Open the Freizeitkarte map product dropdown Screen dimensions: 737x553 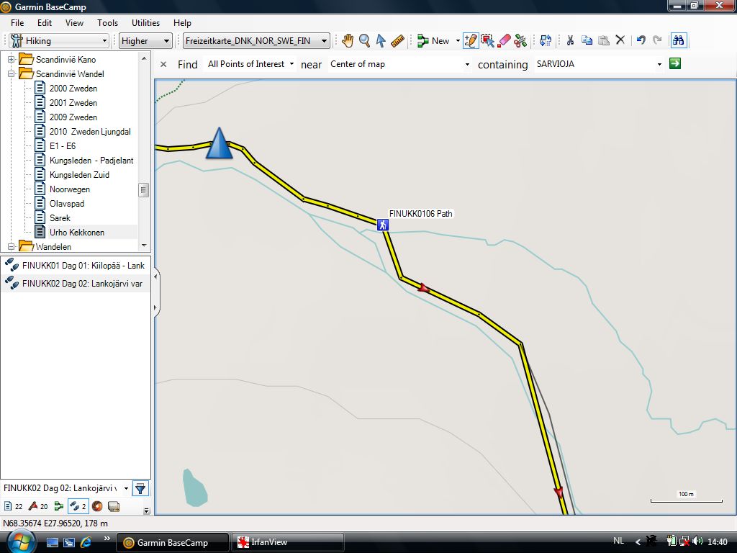point(256,41)
